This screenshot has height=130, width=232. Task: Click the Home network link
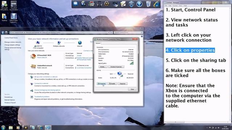coord(42,57)
